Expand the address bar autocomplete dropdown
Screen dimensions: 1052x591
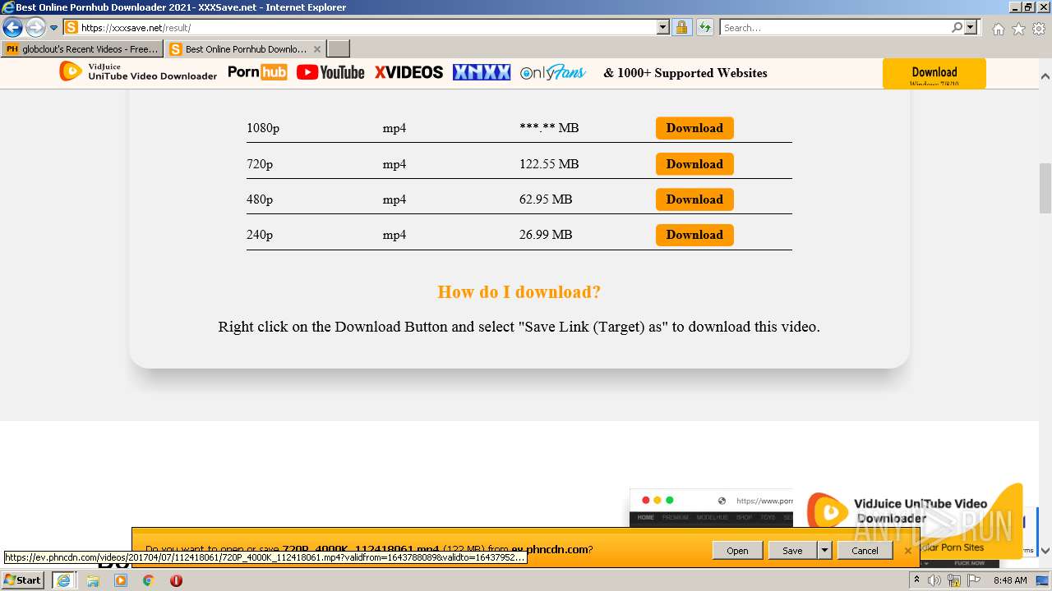click(x=663, y=27)
